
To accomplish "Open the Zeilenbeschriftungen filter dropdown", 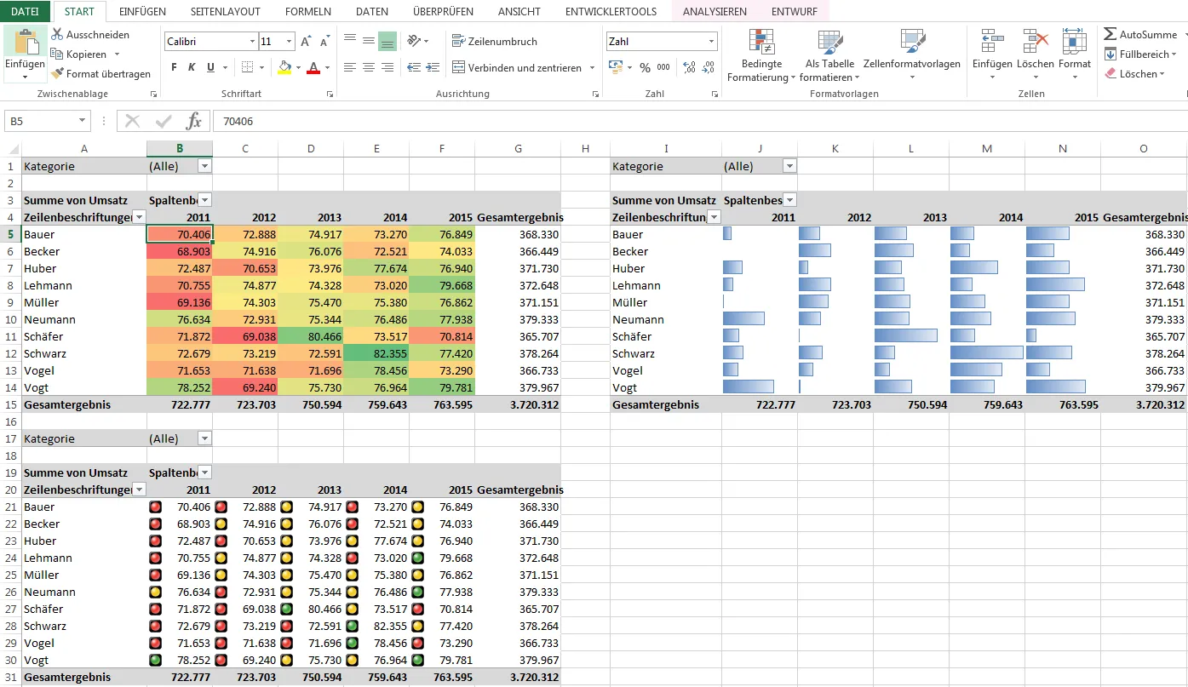I will 139,217.
